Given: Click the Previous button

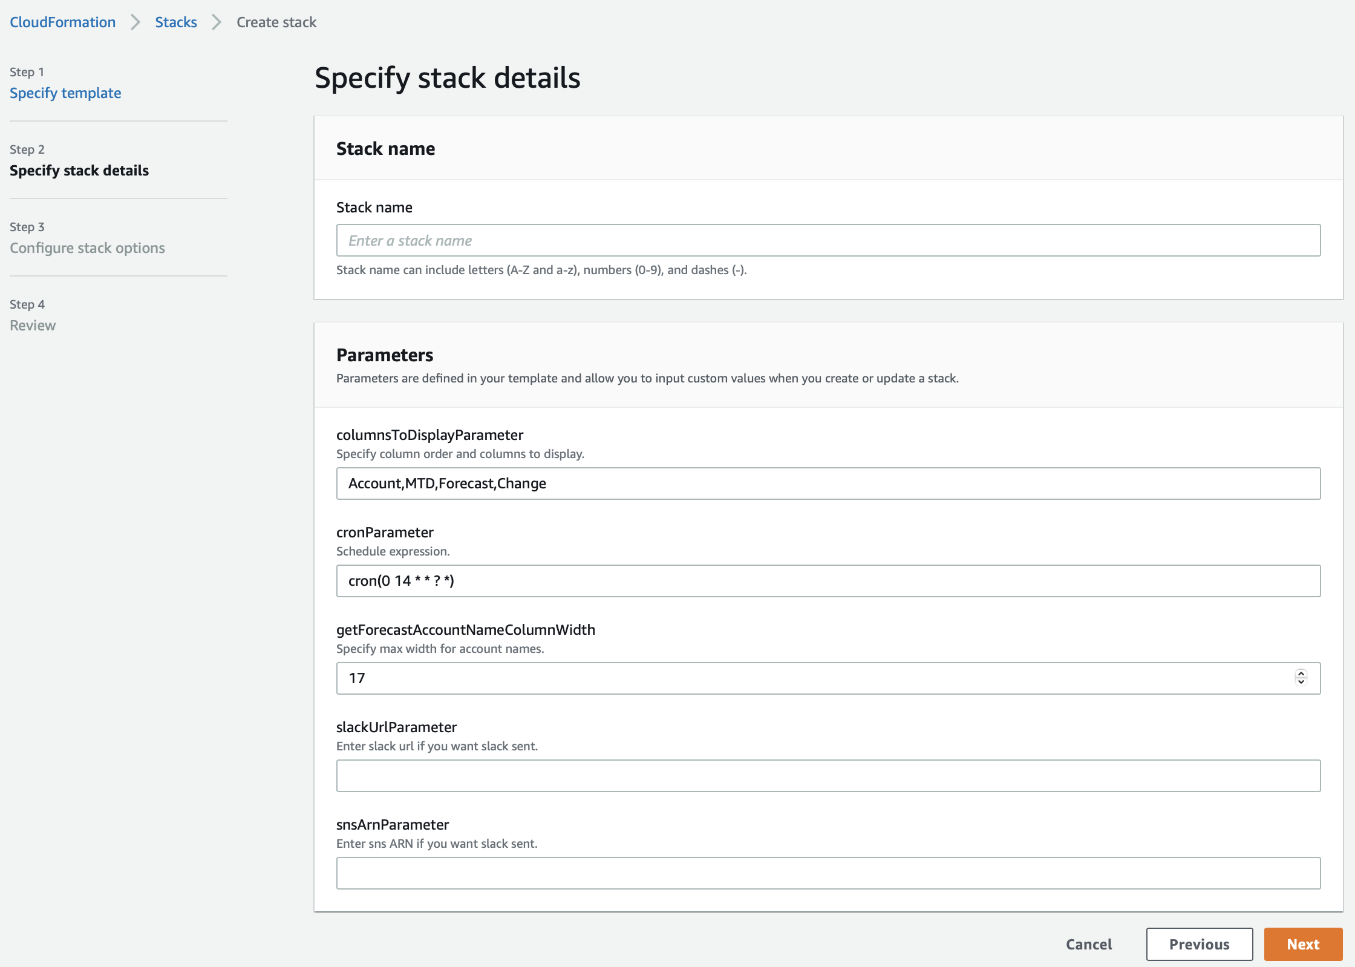Looking at the screenshot, I should pyautogui.click(x=1199, y=944).
